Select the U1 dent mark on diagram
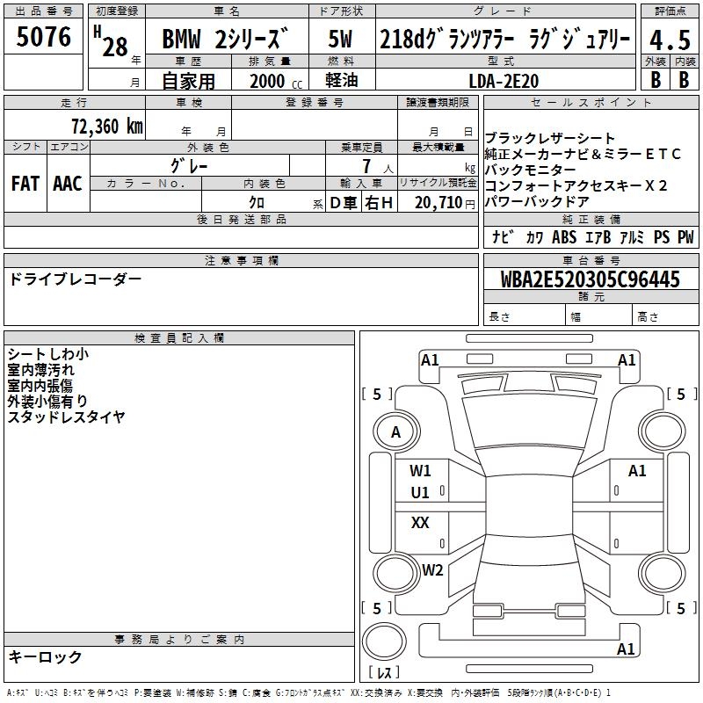This screenshot has width=703, height=703. 420,493
